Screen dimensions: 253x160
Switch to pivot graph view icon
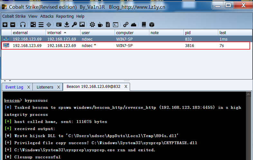33,25
